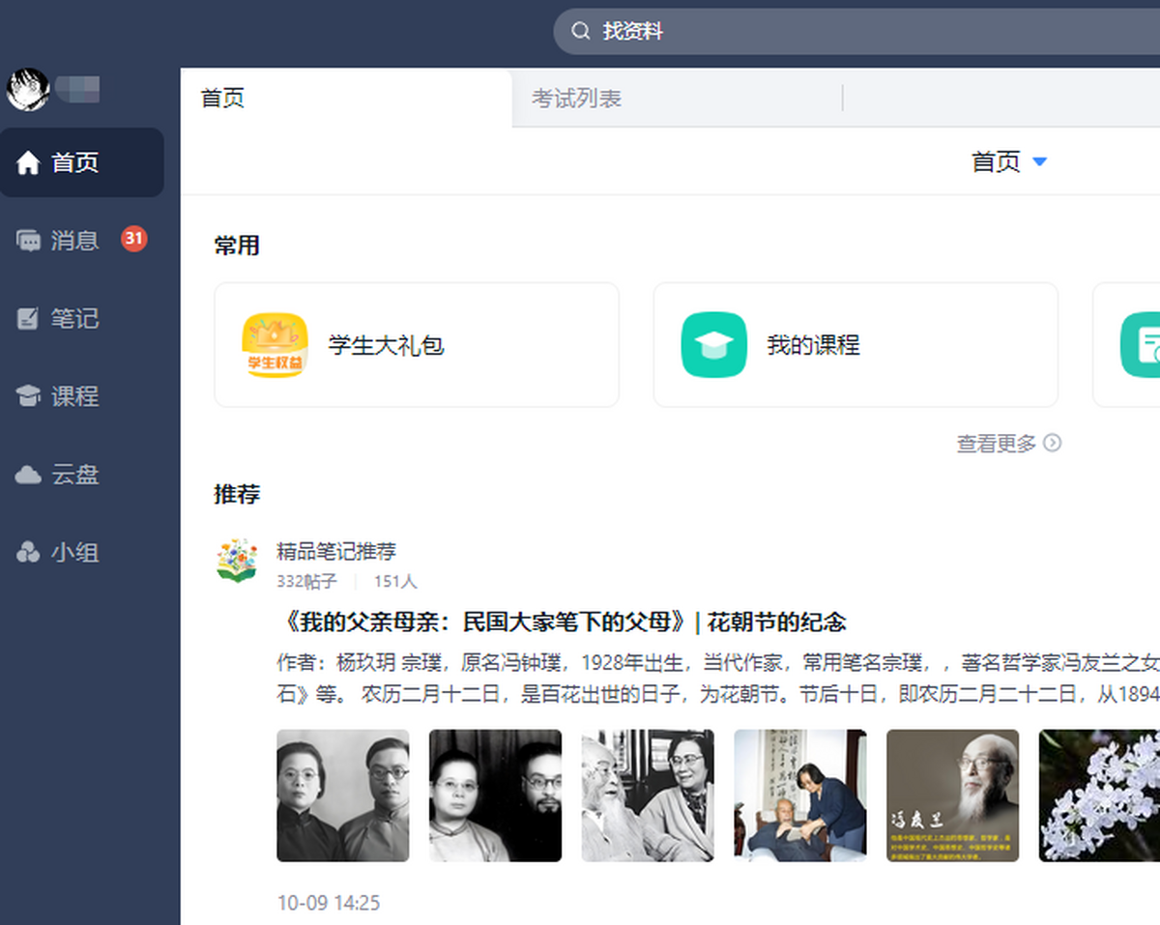Open the elderly bearded man and woman photo
The height and width of the screenshot is (925, 1160).
(x=648, y=795)
